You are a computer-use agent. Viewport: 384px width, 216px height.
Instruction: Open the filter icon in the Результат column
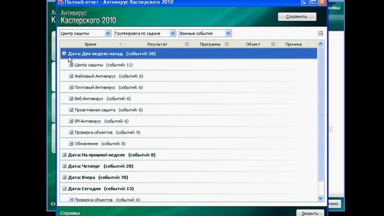pyautogui.click(x=187, y=44)
